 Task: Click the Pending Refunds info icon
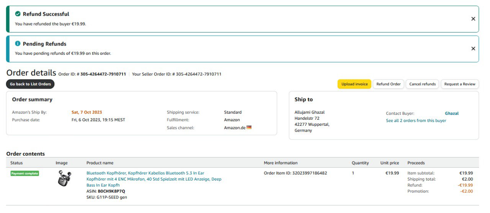tap(18, 44)
